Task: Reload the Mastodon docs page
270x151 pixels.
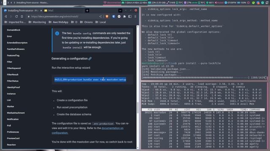Action: coord(16,16)
